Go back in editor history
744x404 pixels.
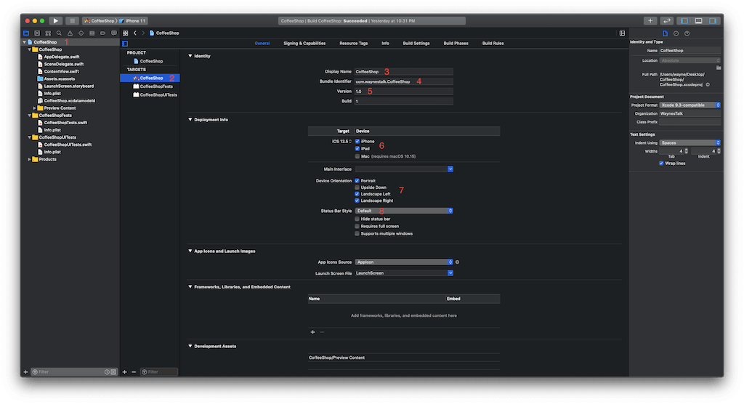[135, 33]
